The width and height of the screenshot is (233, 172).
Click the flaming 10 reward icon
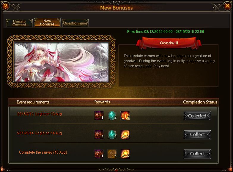pos(125,115)
